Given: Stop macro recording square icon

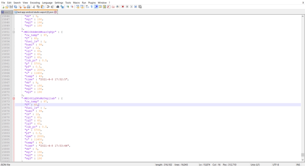Looking at the screenshot, I should pos(127,7).
